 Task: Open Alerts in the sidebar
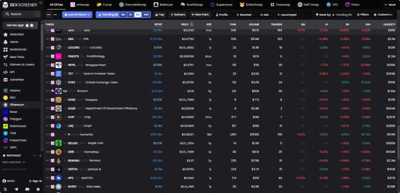tap(14, 42)
